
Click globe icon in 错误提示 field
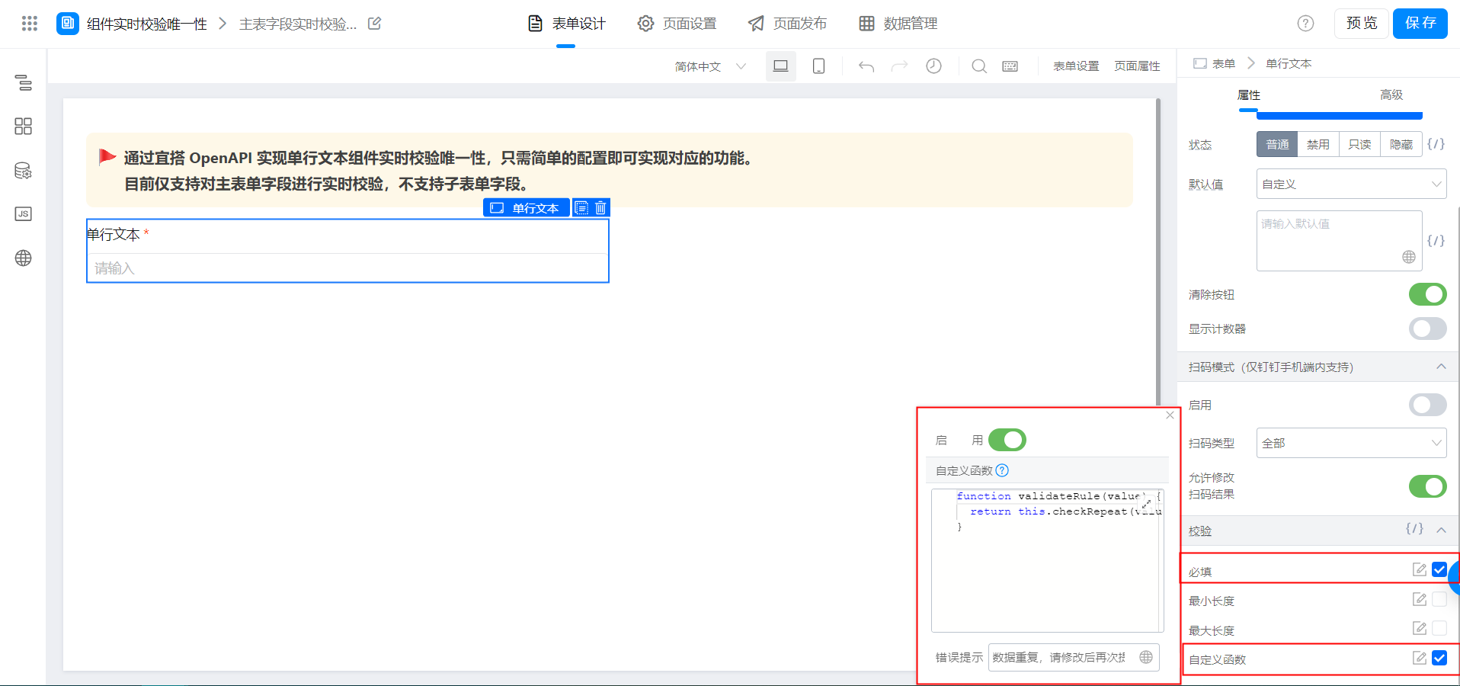coord(1146,657)
